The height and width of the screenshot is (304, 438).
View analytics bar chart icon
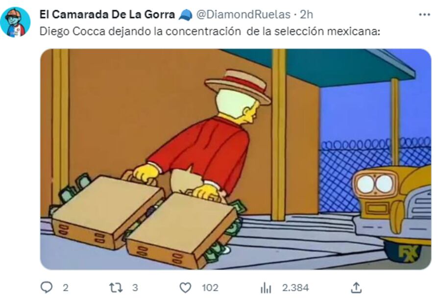pos(266,287)
